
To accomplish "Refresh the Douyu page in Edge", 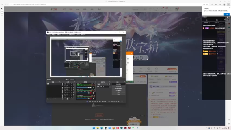I will coord(6,5).
